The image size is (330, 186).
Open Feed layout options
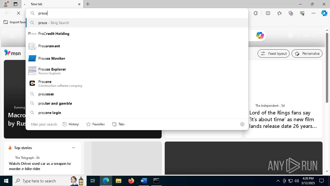coord(274,53)
